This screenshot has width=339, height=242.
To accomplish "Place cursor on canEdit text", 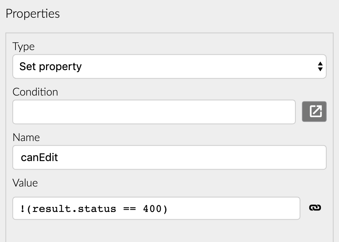I will coord(39,158).
